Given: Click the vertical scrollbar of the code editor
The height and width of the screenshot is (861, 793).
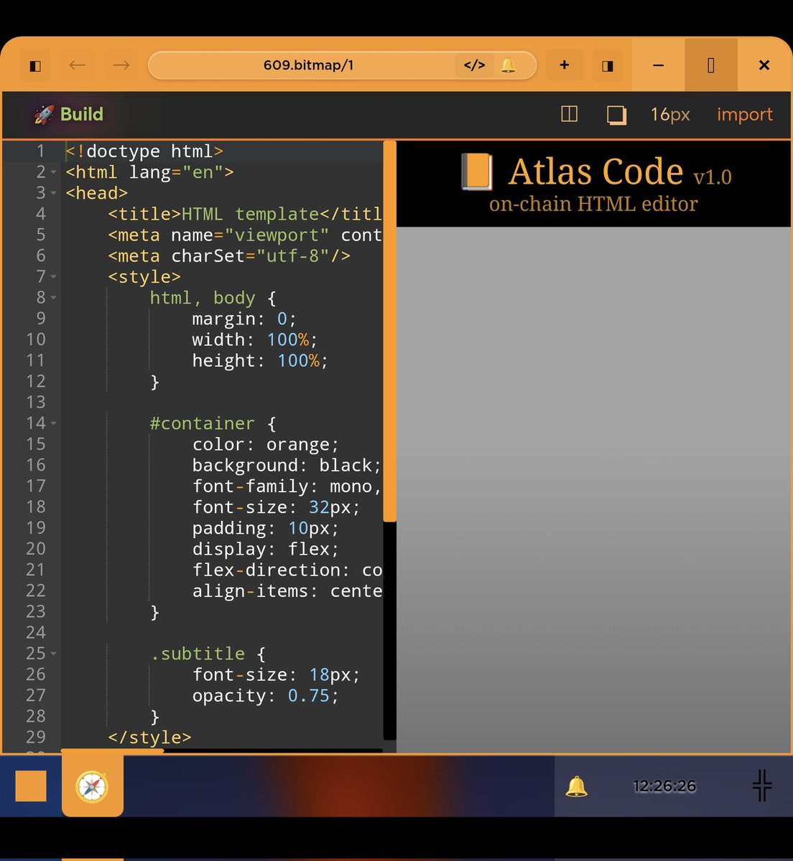Looking at the screenshot, I should (390, 331).
